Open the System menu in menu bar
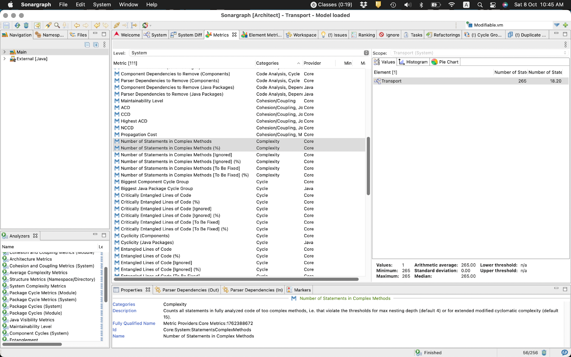The image size is (571, 357). pos(102,5)
